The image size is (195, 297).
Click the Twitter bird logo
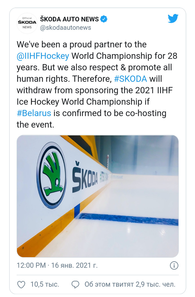pyautogui.click(x=173, y=19)
